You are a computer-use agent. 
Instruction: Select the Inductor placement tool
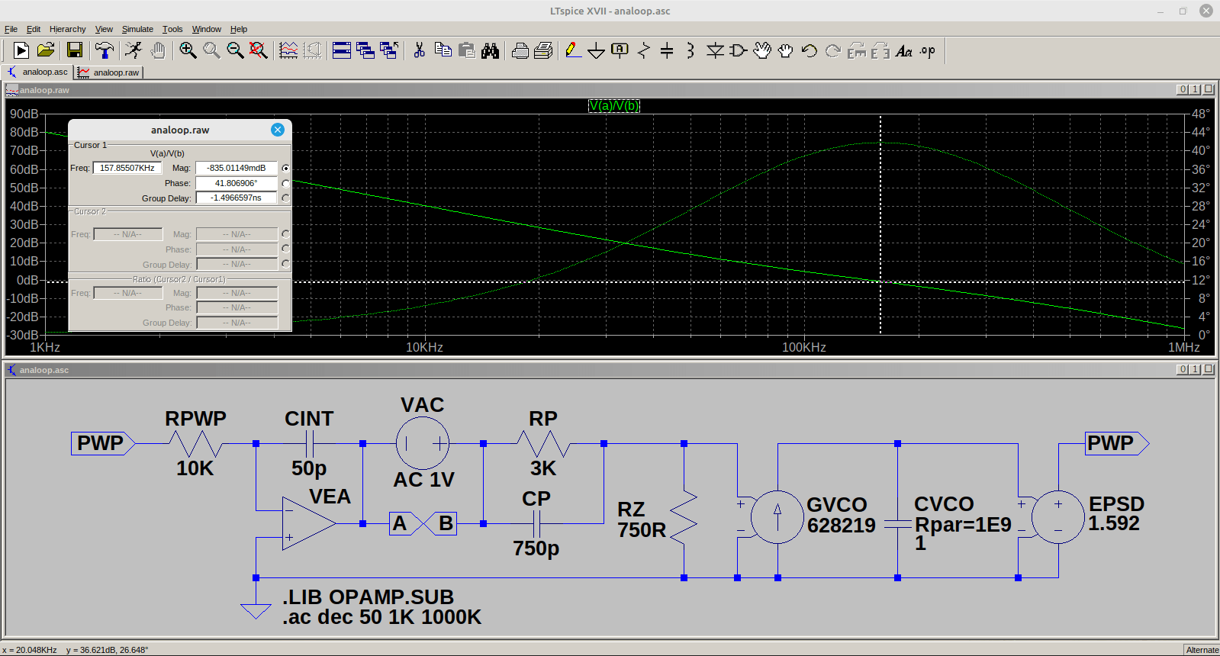(690, 50)
